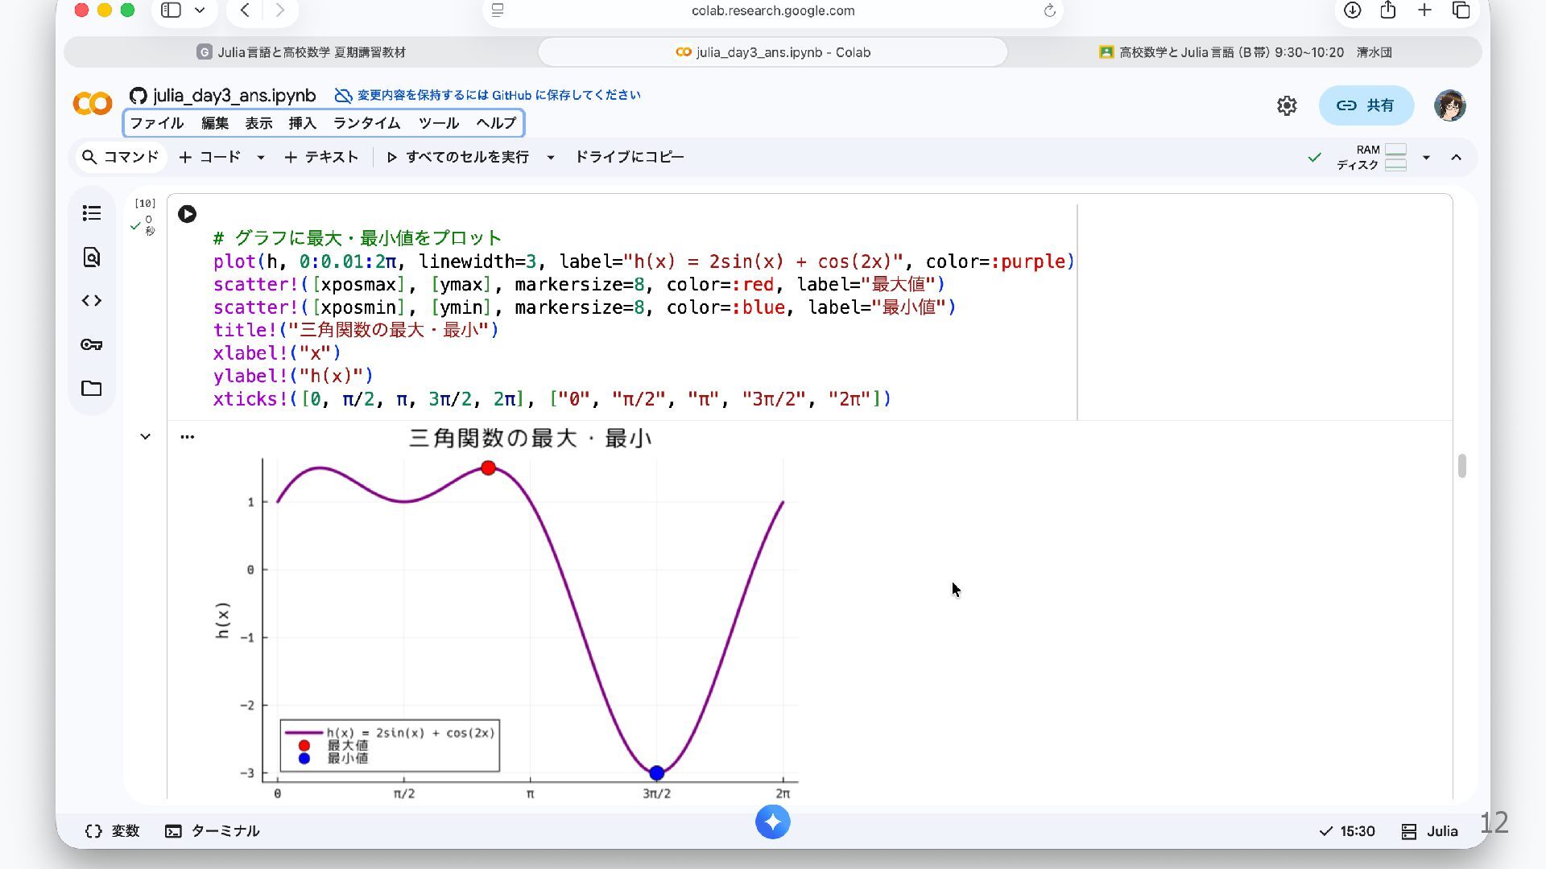Open Colab settings gear icon

click(1287, 105)
